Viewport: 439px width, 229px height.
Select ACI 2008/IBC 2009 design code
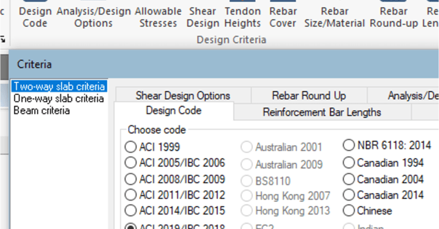coord(131,179)
